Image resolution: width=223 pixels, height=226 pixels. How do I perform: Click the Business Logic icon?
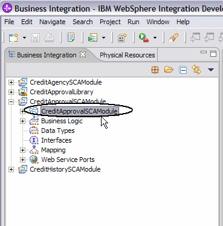34,121
